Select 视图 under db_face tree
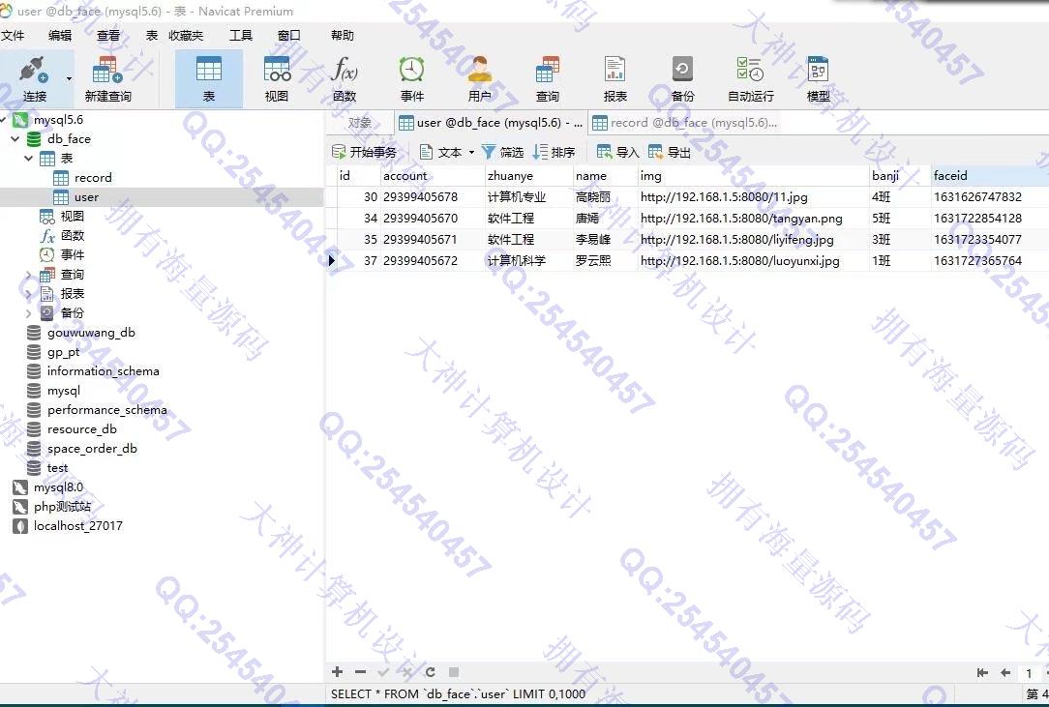1049x707 pixels. click(73, 216)
